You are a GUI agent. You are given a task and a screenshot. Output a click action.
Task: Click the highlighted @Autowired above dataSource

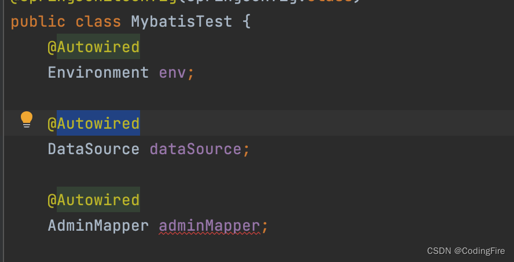pyautogui.click(x=94, y=123)
